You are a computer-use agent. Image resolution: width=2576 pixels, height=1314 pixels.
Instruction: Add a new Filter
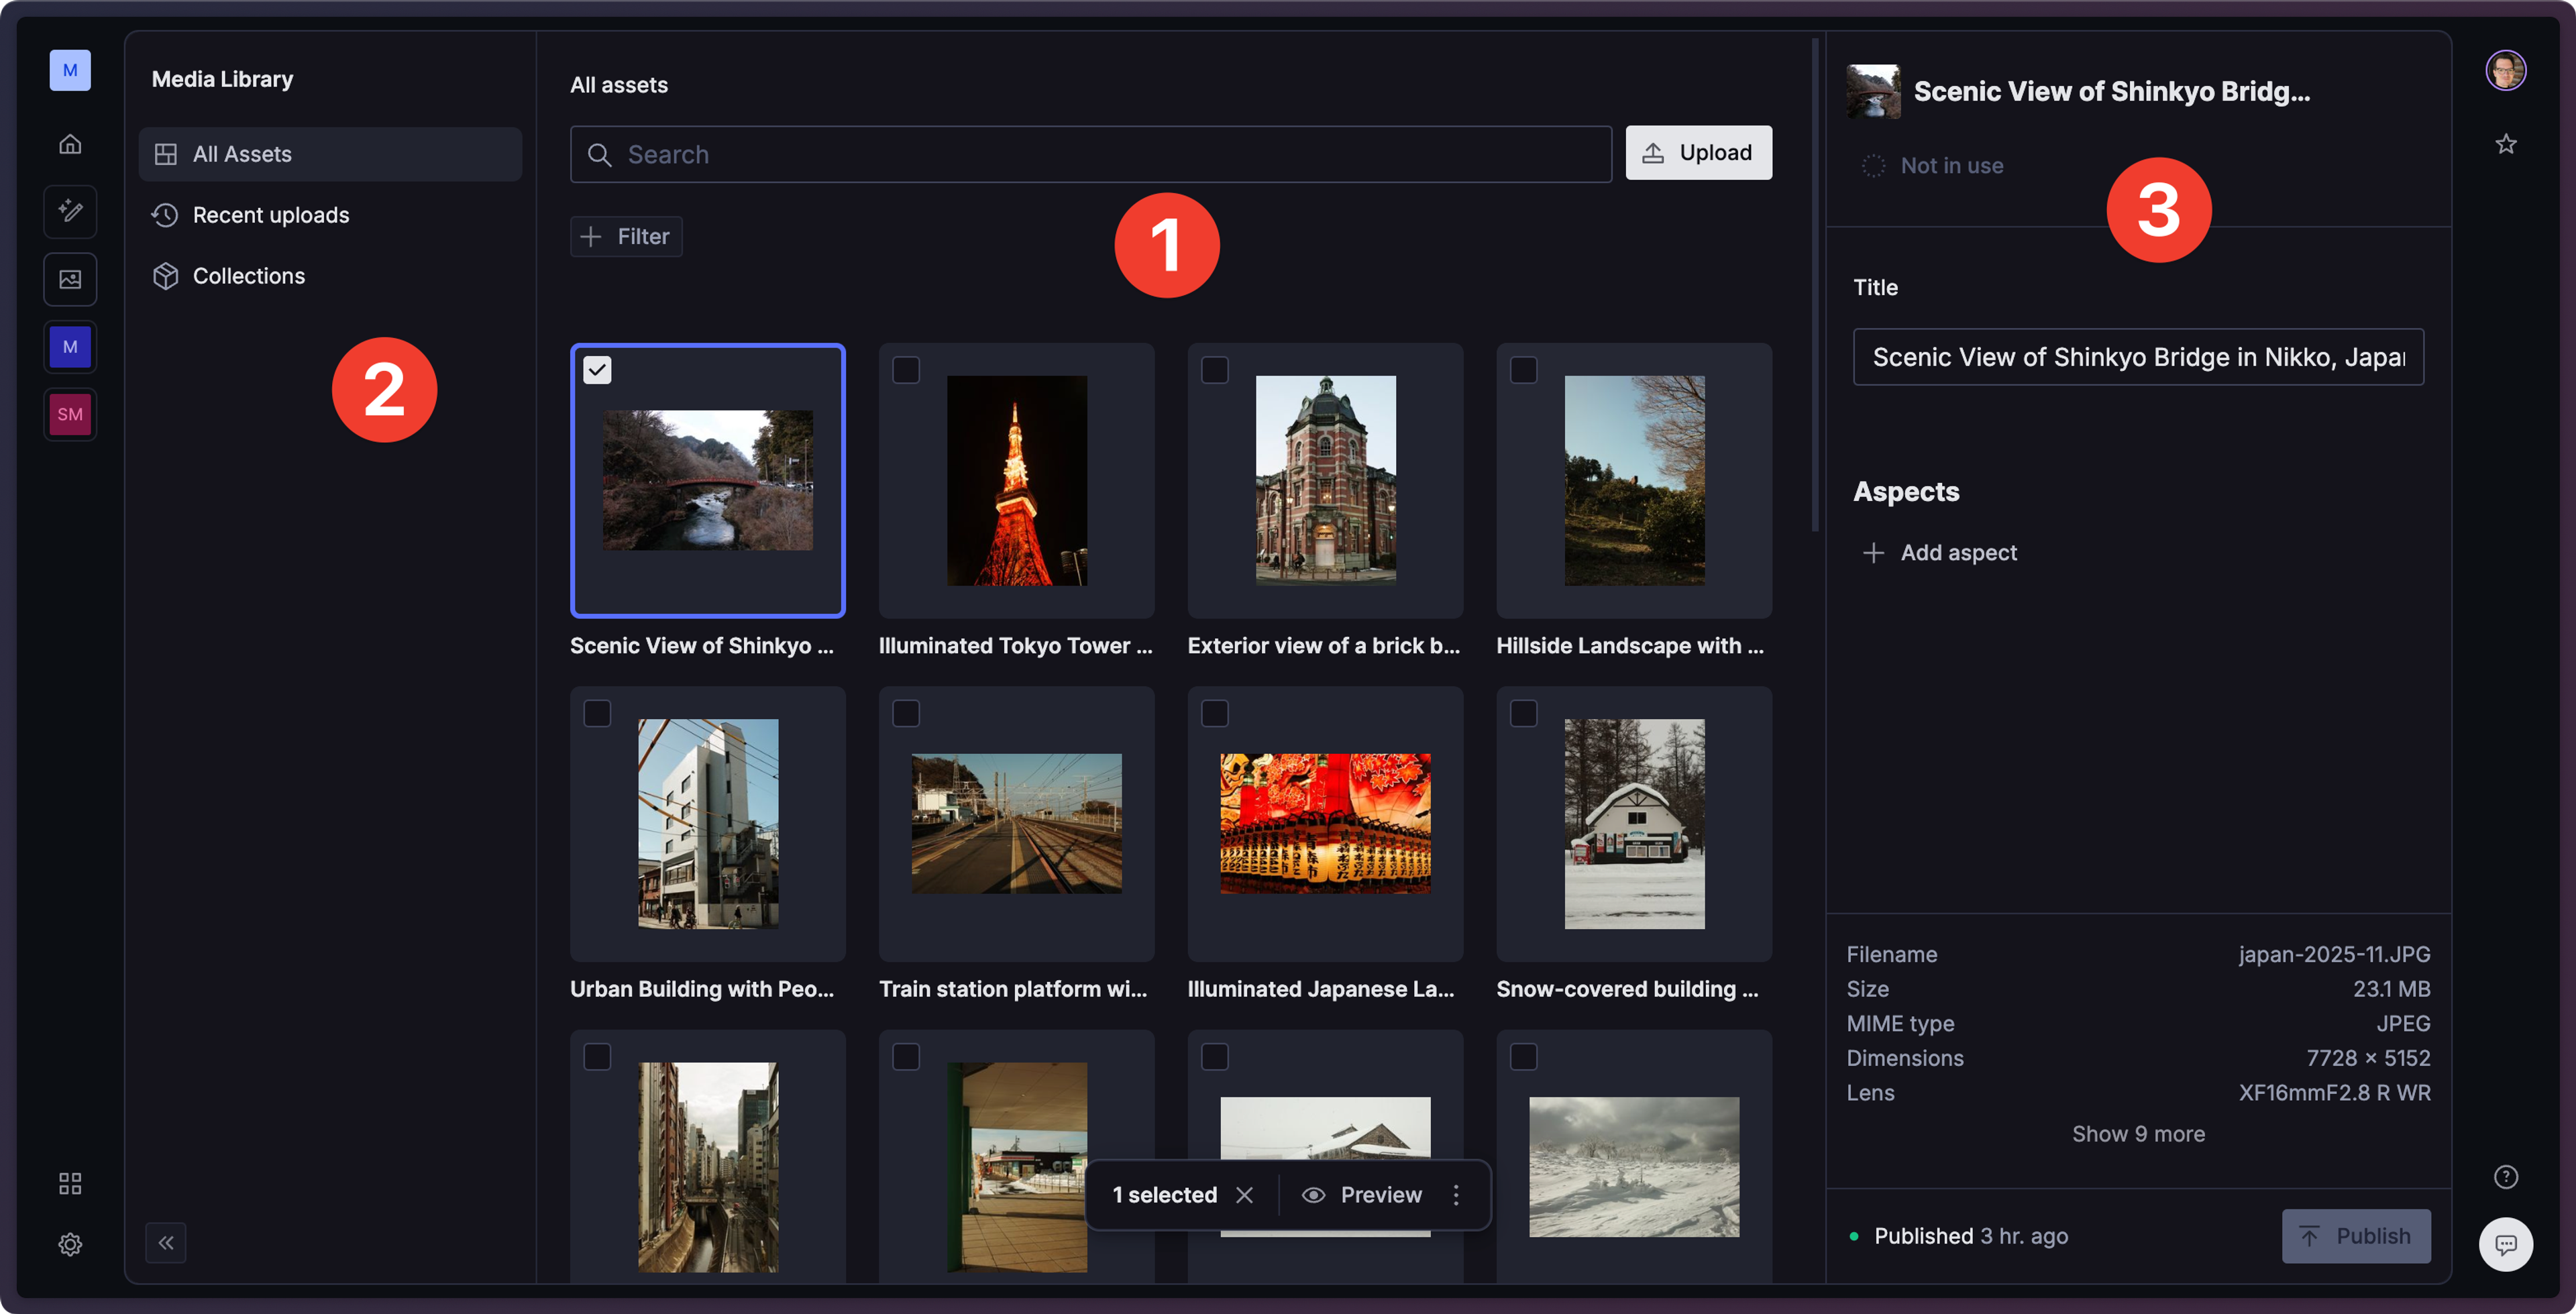tap(626, 237)
